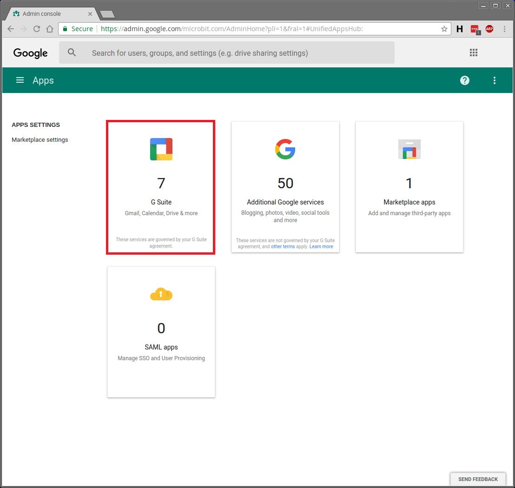Close the Admin console tab
Image resolution: width=515 pixels, height=488 pixels.
tap(90, 14)
